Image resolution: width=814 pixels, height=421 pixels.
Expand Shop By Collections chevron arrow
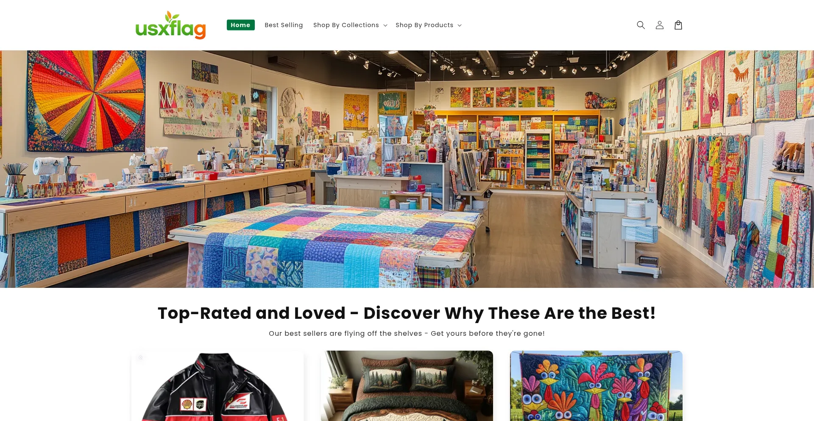coord(385,25)
